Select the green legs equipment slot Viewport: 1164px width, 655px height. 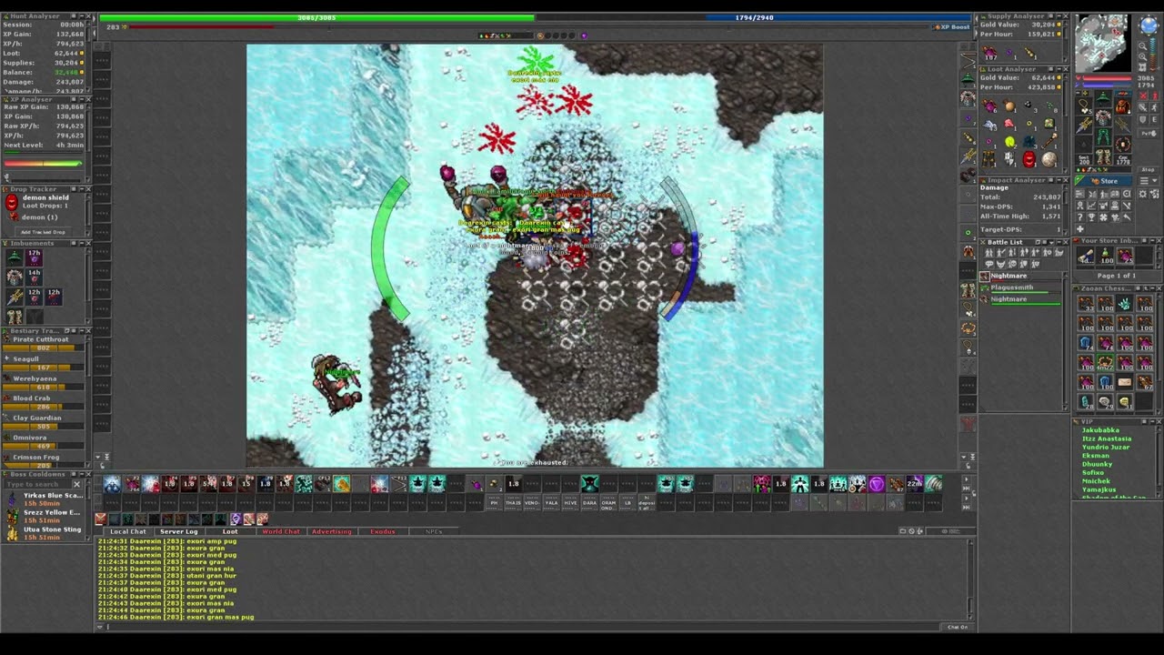pyautogui.click(x=1104, y=136)
